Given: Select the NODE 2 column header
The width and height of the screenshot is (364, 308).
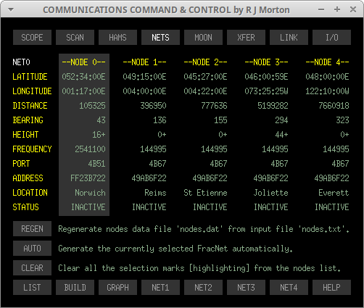Looking at the screenshot, I should [205, 62].
